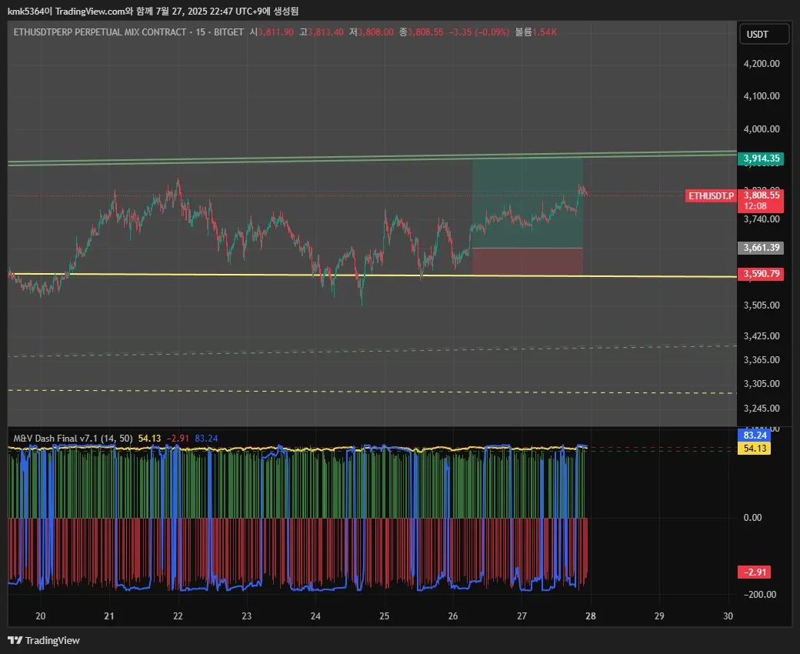Select the yellow solid horizontal support line
The height and width of the screenshot is (654, 800).
tap(372, 275)
